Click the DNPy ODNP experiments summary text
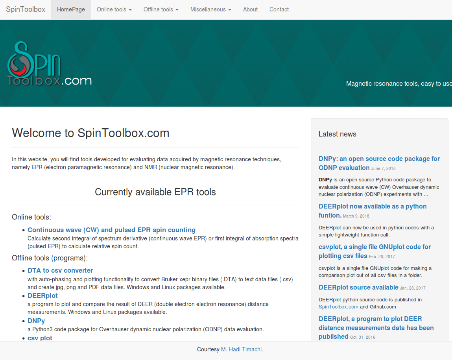The height and width of the screenshot is (360, 452). coord(379,187)
